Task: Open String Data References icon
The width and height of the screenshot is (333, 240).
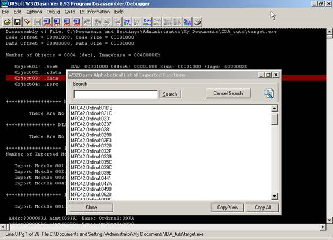Action: (x=187, y=22)
